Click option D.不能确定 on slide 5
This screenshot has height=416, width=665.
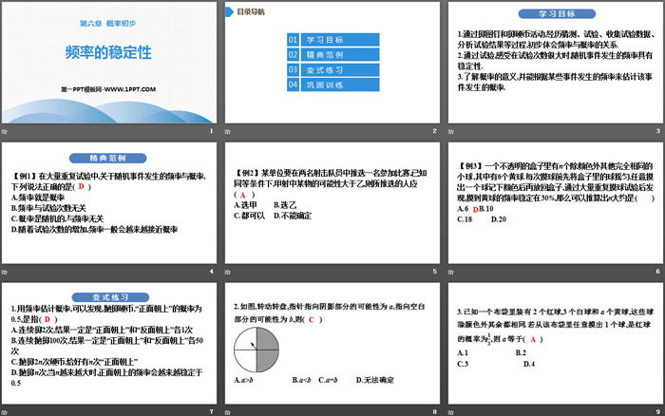pos(293,216)
